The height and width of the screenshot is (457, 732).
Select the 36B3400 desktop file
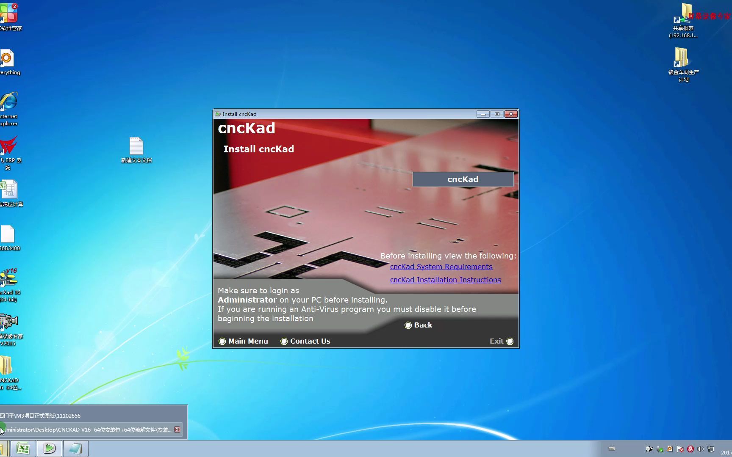click(x=8, y=238)
